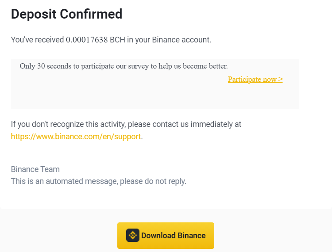Visit the binance.com/en/support link
Screen dimensions: 332x252
coord(76,137)
